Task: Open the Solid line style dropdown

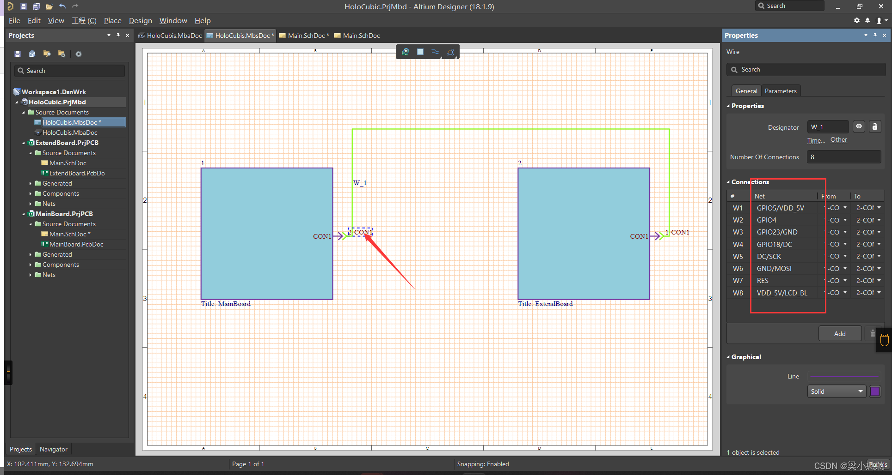Action: (x=837, y=391)
